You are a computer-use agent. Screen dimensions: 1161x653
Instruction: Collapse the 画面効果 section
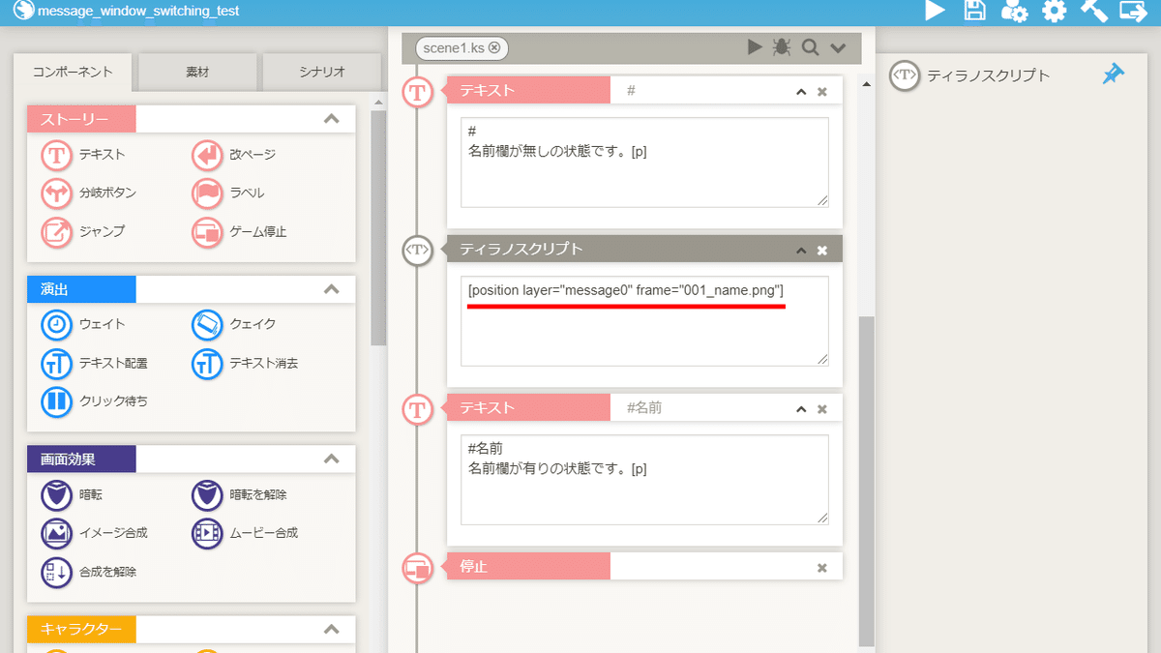(x=332, y=459)
